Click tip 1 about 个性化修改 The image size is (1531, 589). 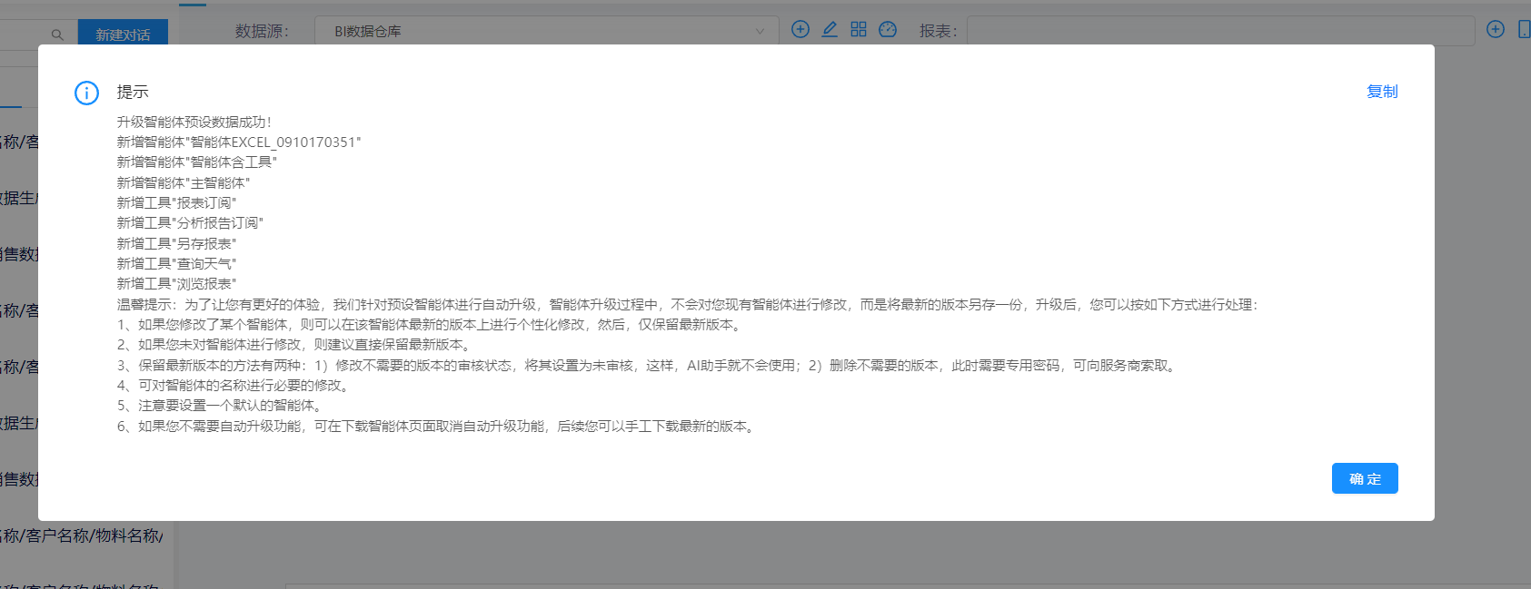click(x=431, y=324)
